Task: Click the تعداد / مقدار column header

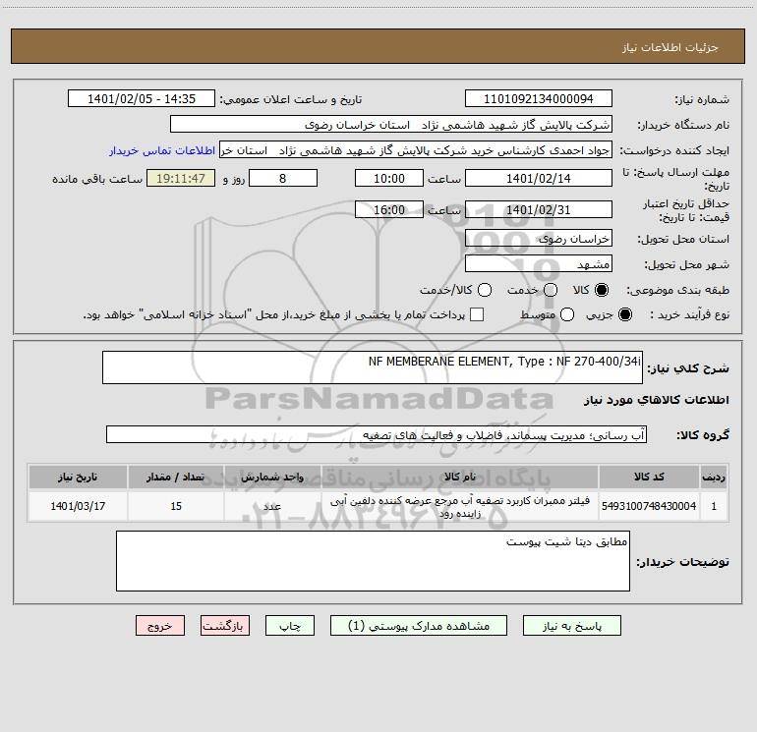Action: click(x=176, y=477)
